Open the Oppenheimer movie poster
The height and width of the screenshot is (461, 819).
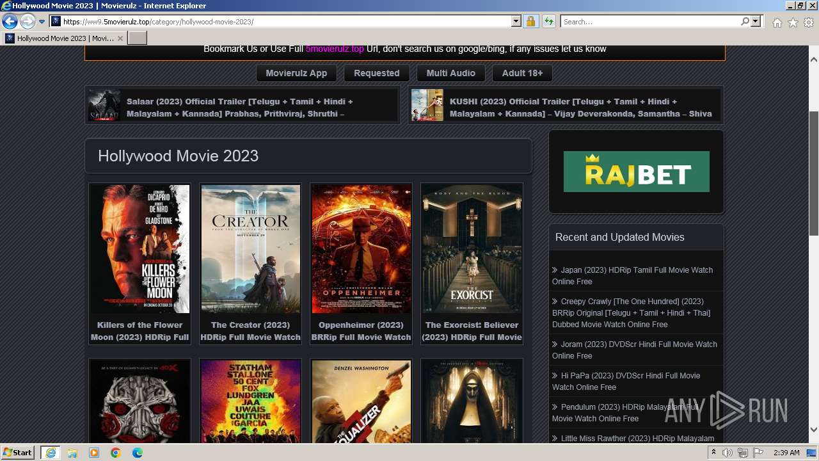pyautogui.click(x=362, y=249)
